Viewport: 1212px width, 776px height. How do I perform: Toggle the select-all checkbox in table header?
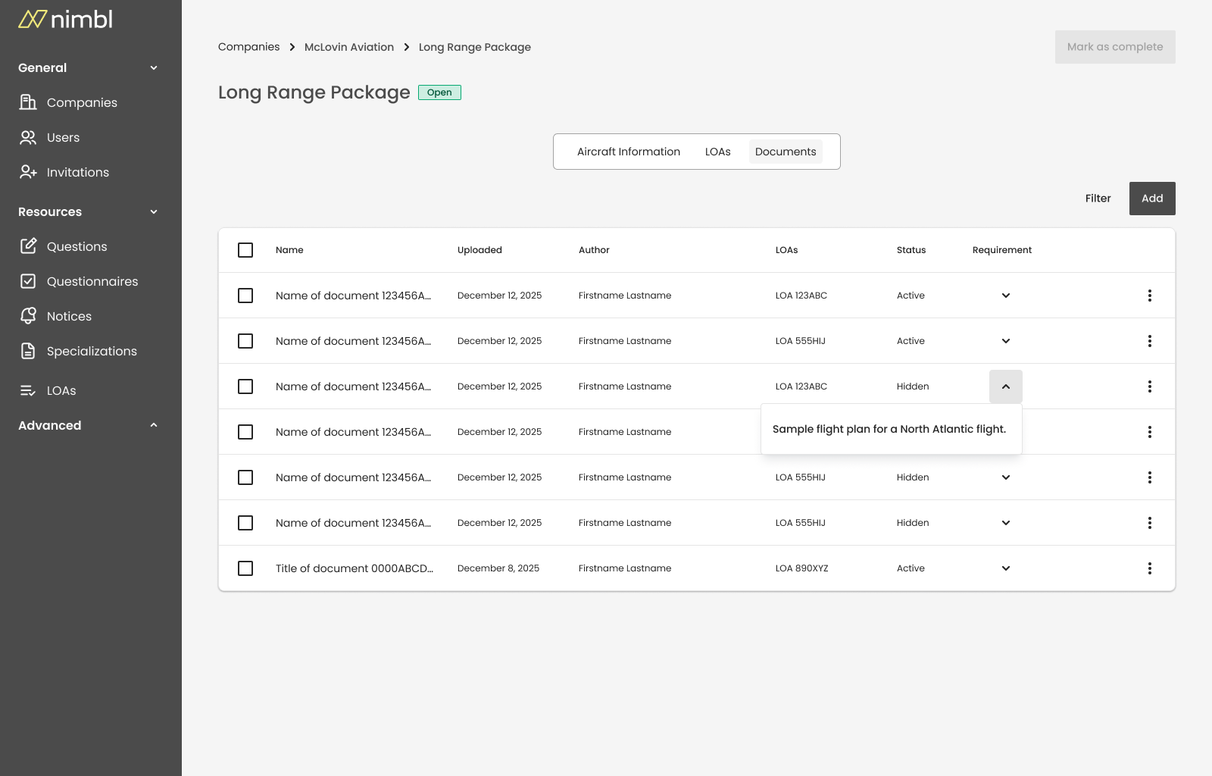245,250
